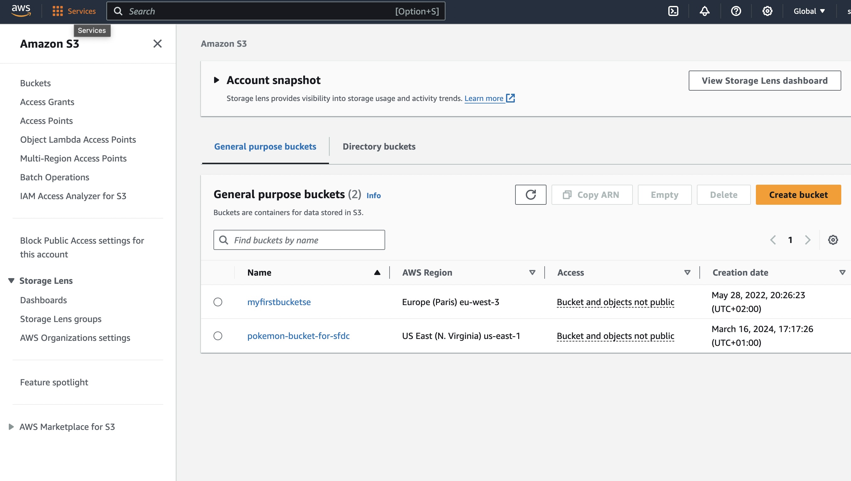The width and height of the screenshot is (851, 481).
Task: Open the pokemon-bucket-for-sfdc bucket link
Action: pyautogui.click(x=298, y=336)
